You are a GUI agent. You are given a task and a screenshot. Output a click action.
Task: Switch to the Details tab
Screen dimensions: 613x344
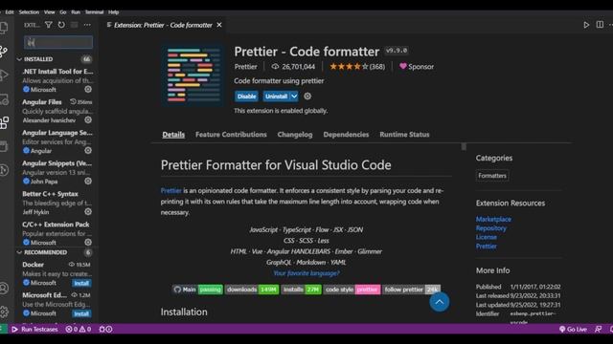[x=173, y=135]
